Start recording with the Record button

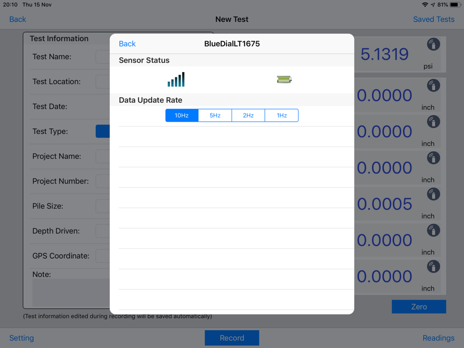tap(232, 338)
